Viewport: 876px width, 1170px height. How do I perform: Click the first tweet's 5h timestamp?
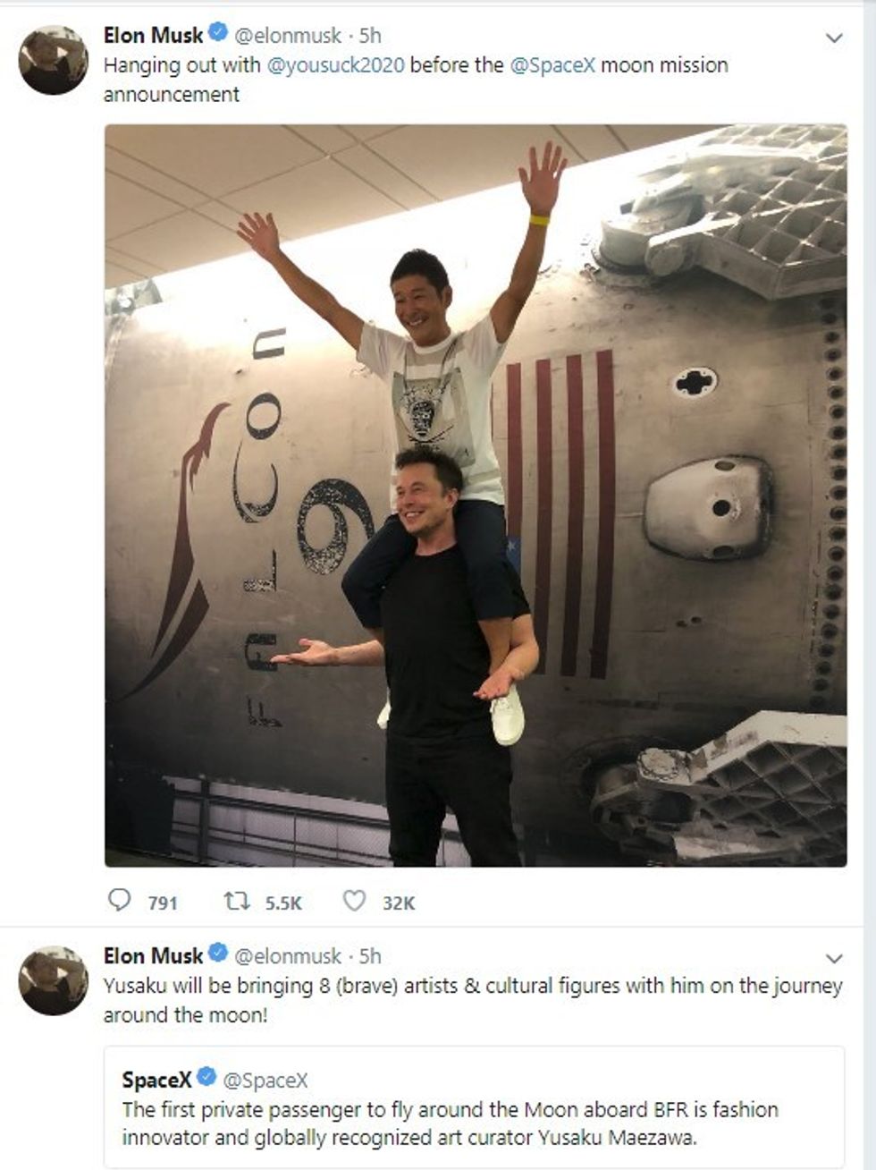[370, 35]
